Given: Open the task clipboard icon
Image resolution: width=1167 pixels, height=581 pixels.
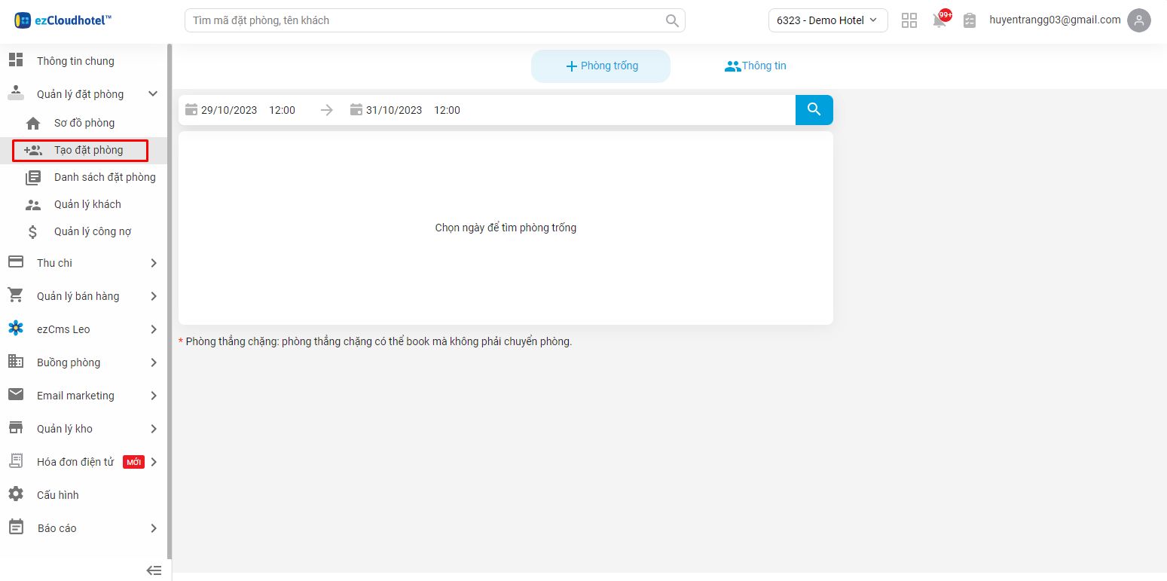Looking at the screenshot, I should (x=970, y=20).
